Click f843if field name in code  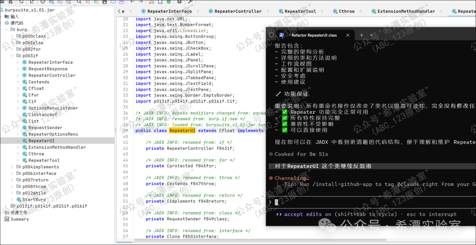[225, 148]
